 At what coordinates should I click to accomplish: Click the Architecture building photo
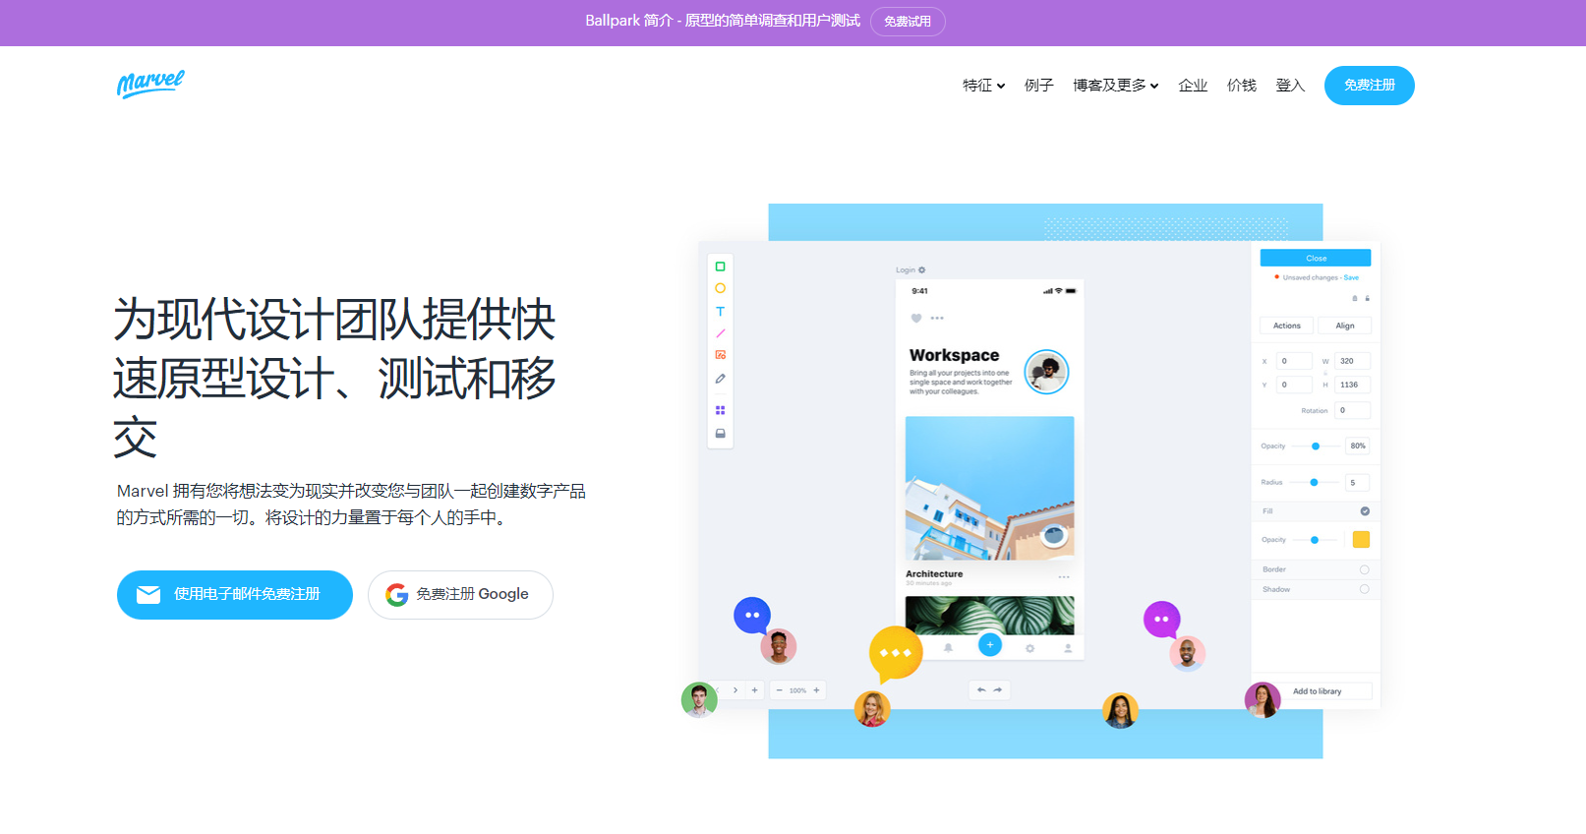[990, 488]
